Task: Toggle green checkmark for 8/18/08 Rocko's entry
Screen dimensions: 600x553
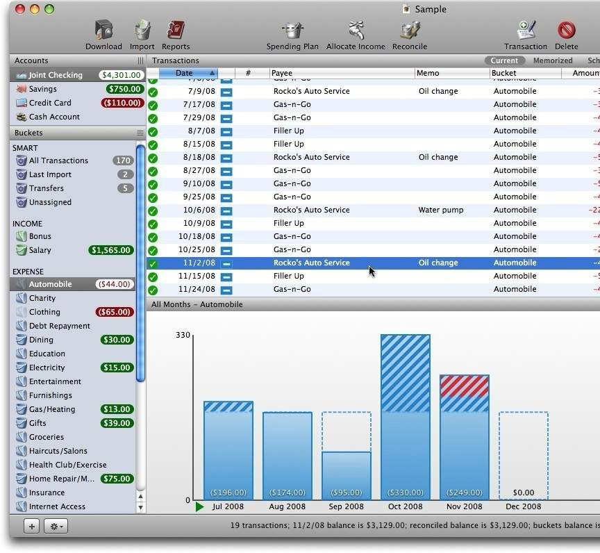Action: click(153, 158)
